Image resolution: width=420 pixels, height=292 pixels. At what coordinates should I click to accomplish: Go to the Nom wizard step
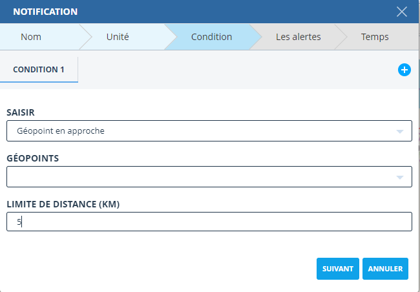pyautogui.click(x=31, y=37)
